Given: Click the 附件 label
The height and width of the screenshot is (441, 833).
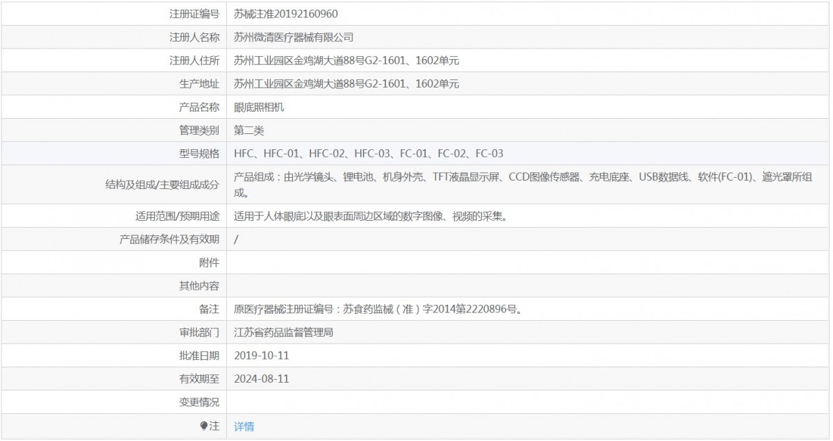Looking at the screenshot, I should [209, 262].
